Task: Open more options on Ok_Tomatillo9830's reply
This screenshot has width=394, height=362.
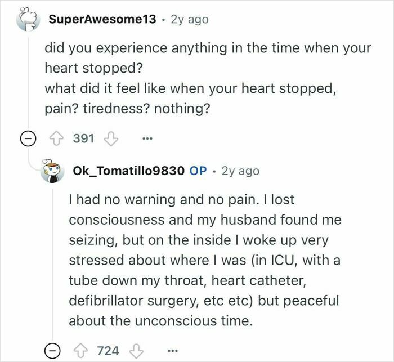Action: coord(173,351)
